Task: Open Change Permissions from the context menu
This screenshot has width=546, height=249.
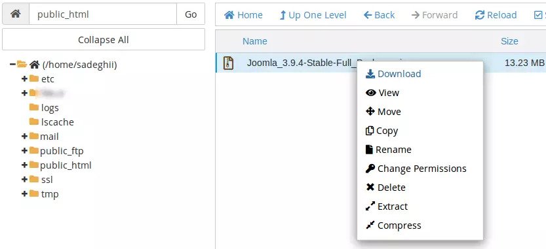Action: (x=416, y=169)
